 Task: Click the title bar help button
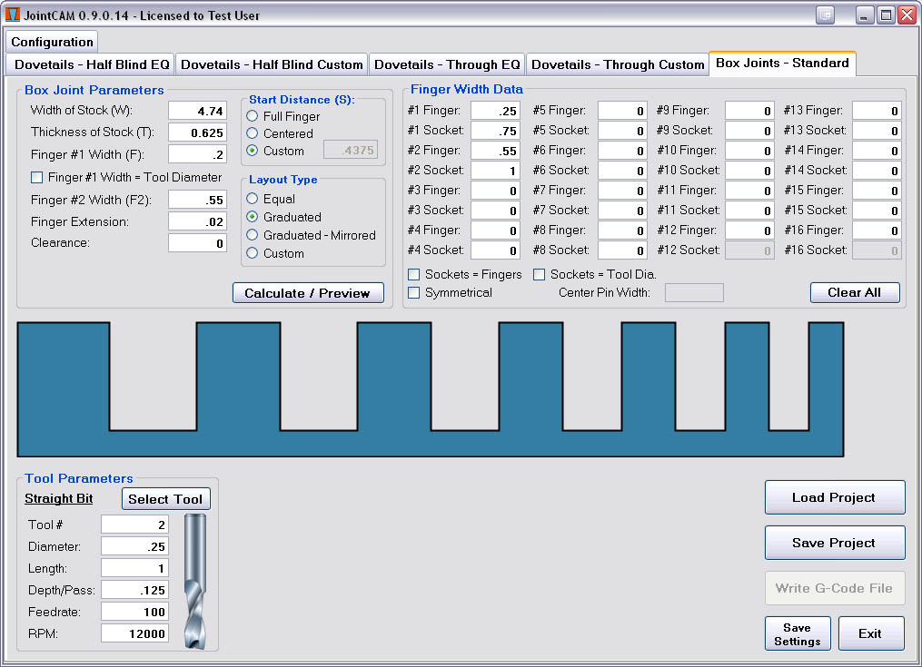pos(825,15)
